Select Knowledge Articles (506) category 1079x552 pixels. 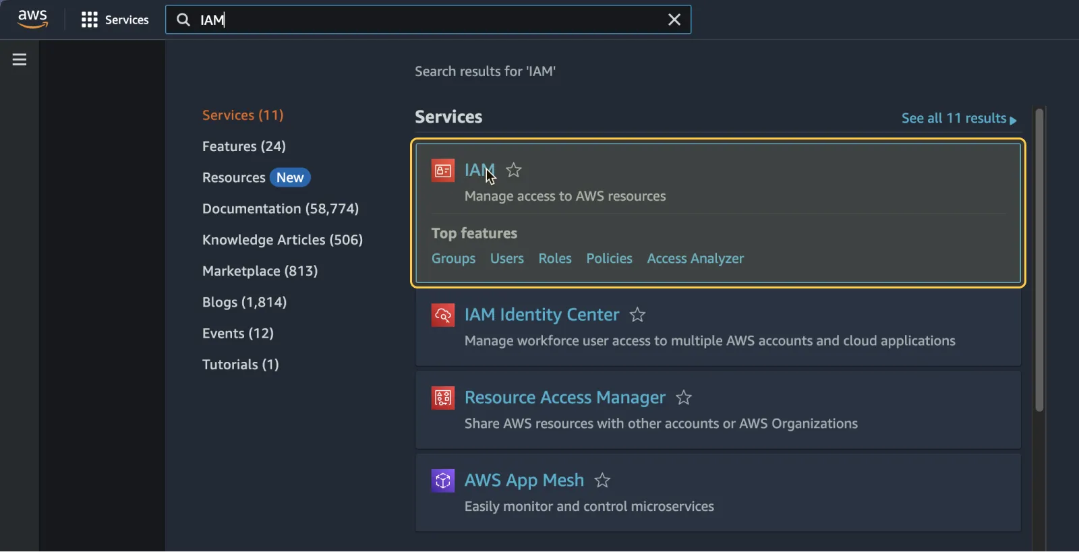(x=283, y=240)
